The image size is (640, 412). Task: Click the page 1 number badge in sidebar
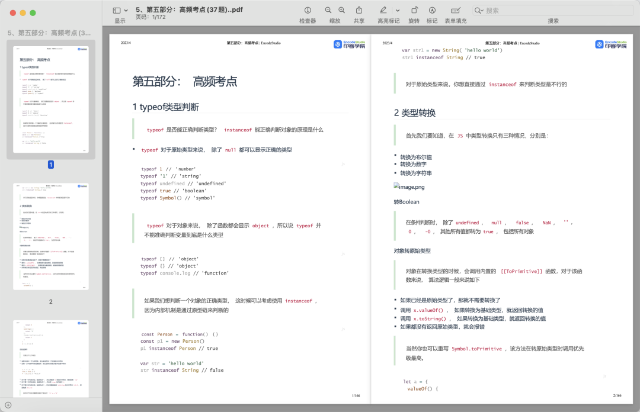coord(50,165)
